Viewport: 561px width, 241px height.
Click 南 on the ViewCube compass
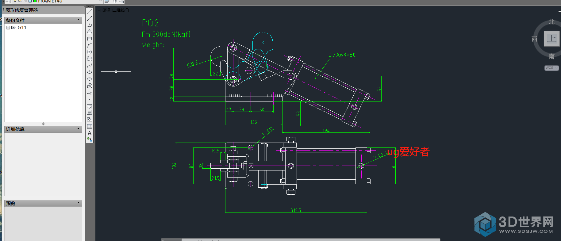click(x=551, y=56)
